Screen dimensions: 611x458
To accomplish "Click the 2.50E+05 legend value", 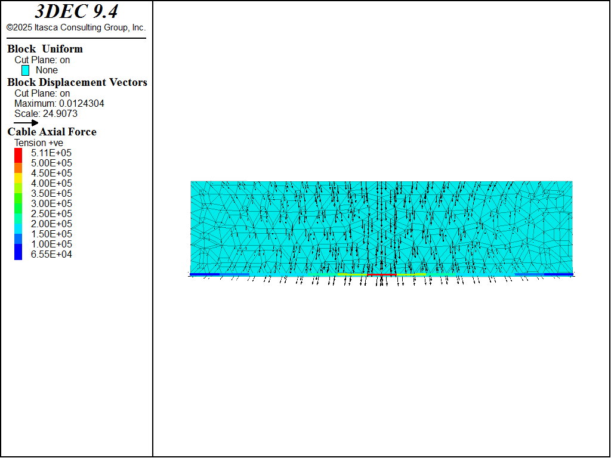I will coord(51,214).
